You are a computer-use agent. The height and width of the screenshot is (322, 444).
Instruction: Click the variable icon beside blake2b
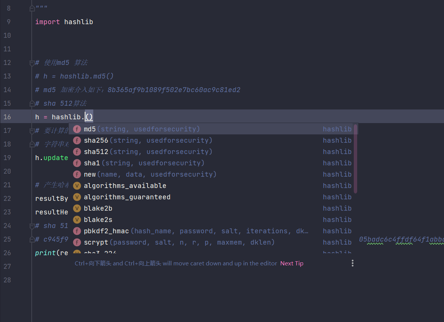[77, 208]
